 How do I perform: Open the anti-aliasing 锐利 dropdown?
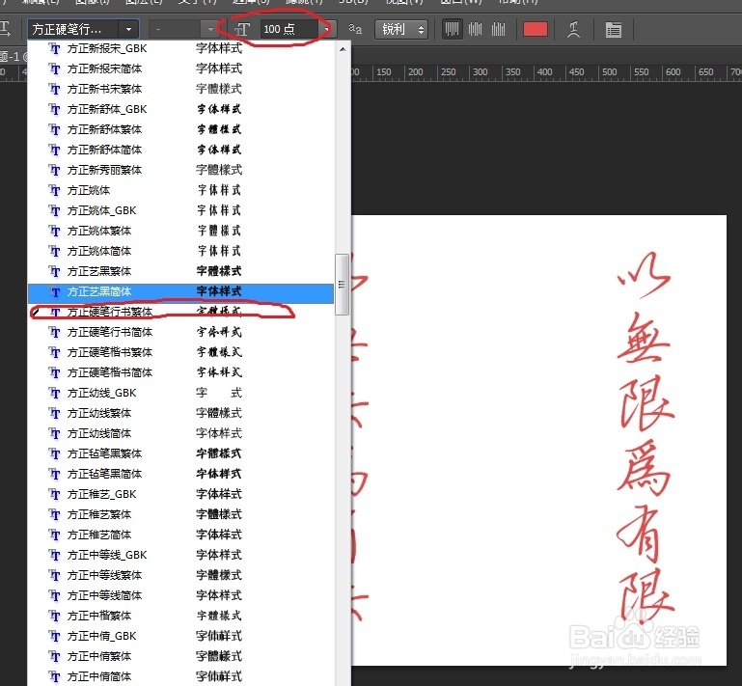(x=401, y=29)
